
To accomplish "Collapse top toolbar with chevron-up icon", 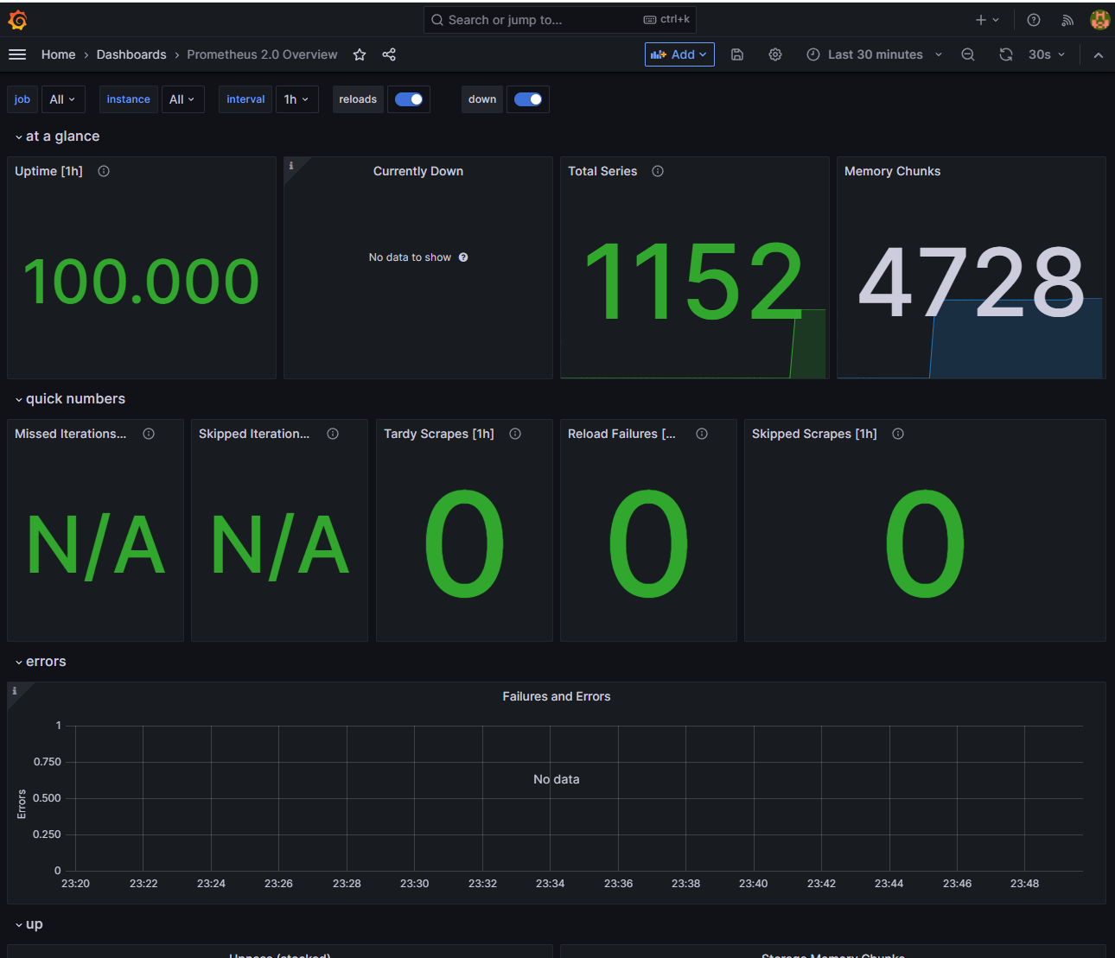I will point(1099,55).
